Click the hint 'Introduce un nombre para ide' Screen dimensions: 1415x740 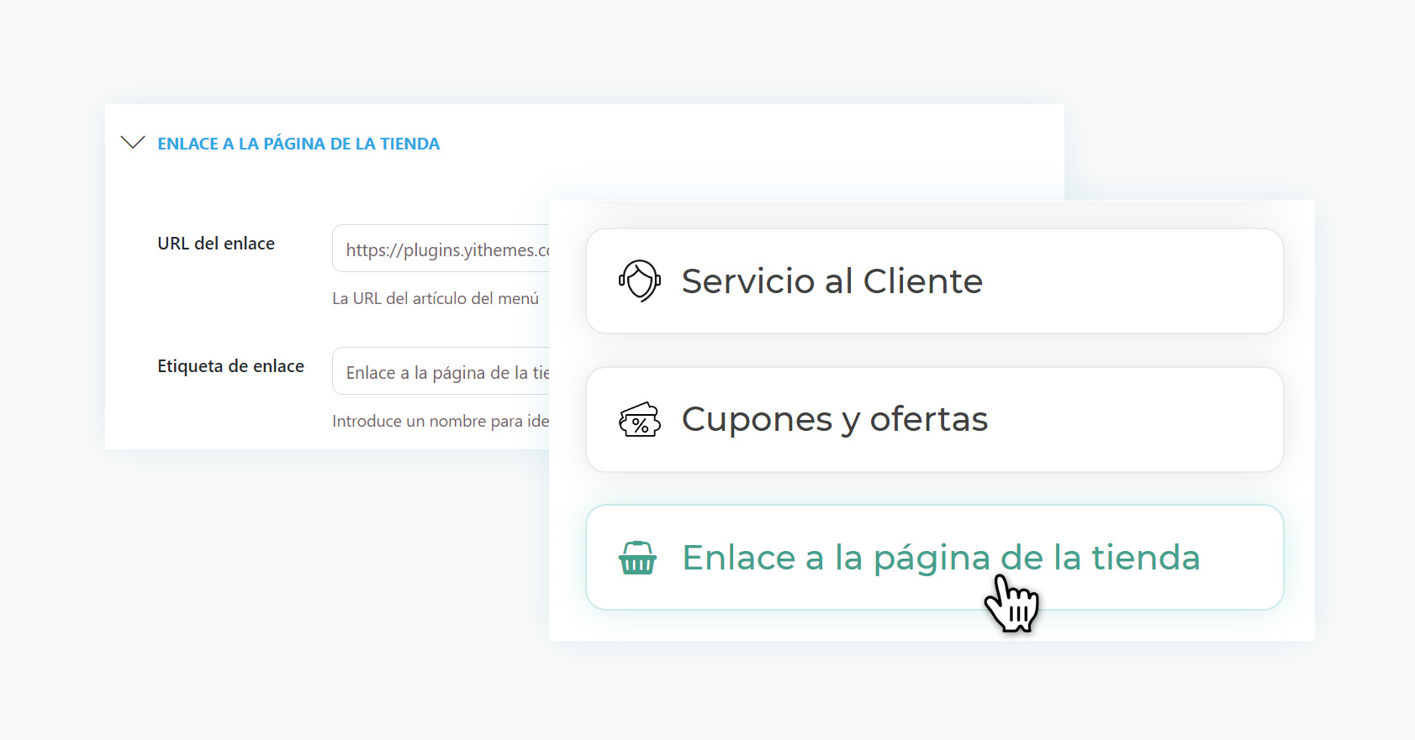point(440,421)
